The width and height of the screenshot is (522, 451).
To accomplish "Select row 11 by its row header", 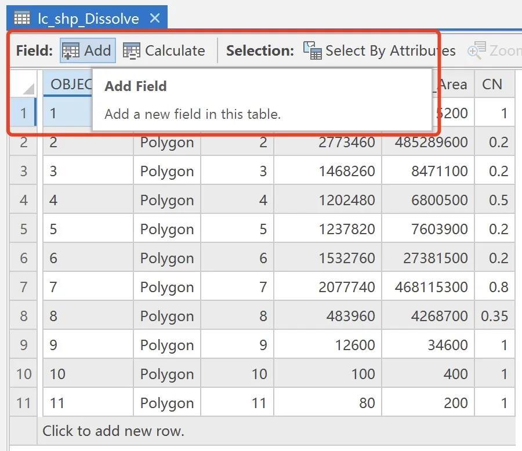I will [23, 403].
